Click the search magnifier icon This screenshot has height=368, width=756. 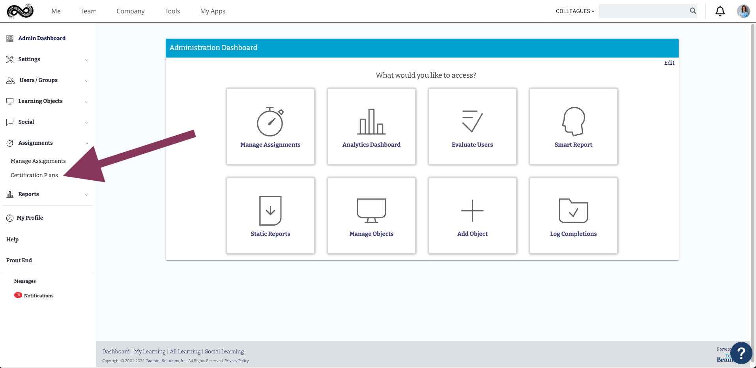[693, 11]
